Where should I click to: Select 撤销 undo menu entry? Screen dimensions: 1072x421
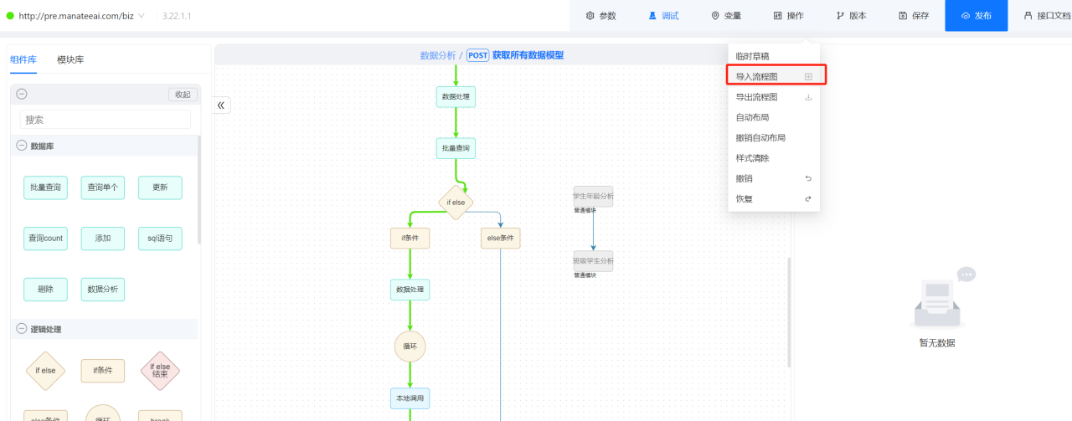774,178
